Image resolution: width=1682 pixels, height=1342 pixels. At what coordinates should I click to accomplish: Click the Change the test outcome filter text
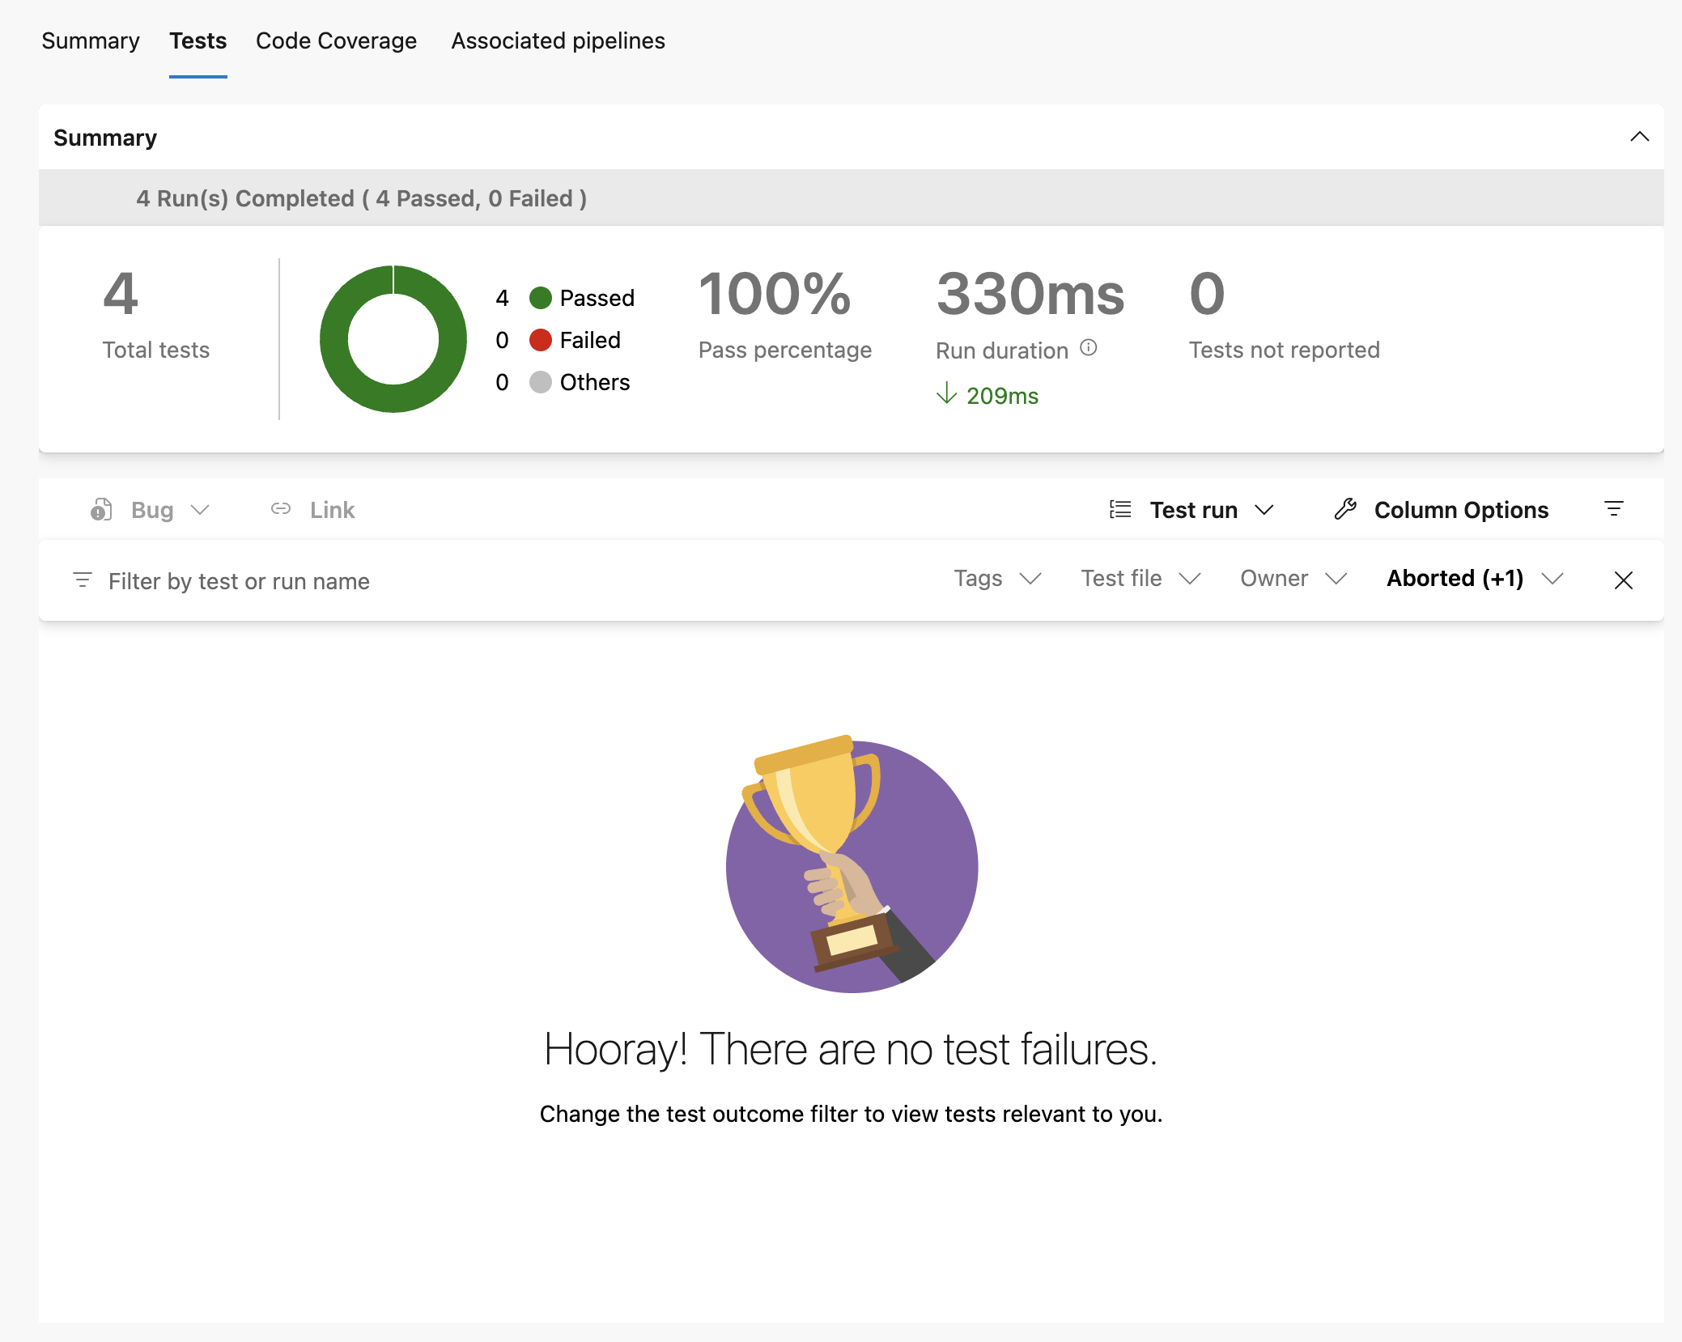(x=851, y=1115)
